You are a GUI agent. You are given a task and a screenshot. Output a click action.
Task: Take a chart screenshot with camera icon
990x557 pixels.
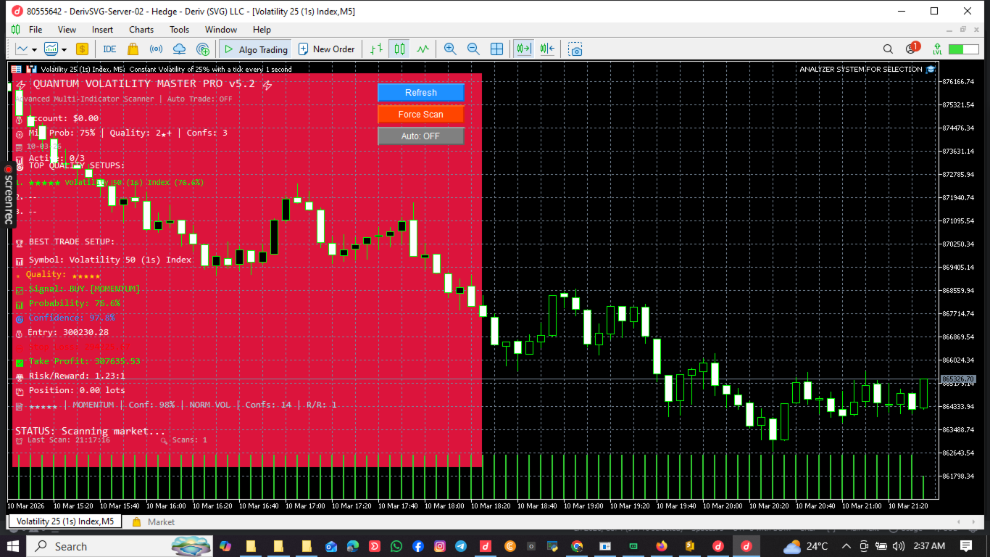[575, 49]
